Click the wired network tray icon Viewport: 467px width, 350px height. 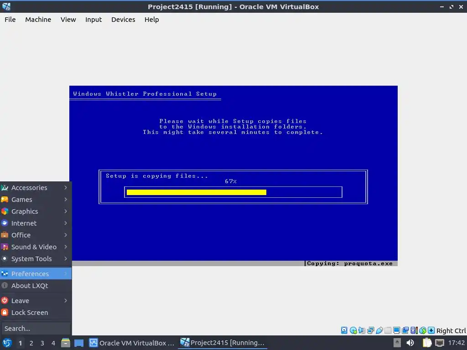point(440,343)
